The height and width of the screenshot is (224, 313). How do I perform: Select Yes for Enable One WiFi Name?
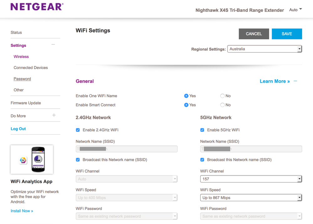click(x=186, y=96)
